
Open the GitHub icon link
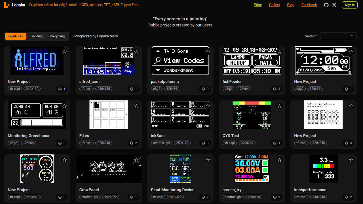[326, 5]
